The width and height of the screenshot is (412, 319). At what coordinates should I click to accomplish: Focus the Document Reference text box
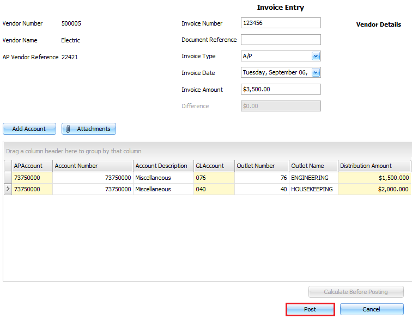tap(280, 40)
